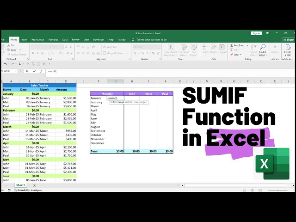The width and height of the screenshot is (296, 222).
Task: Click the Percent Style icon
Action: tap(143, 53)
